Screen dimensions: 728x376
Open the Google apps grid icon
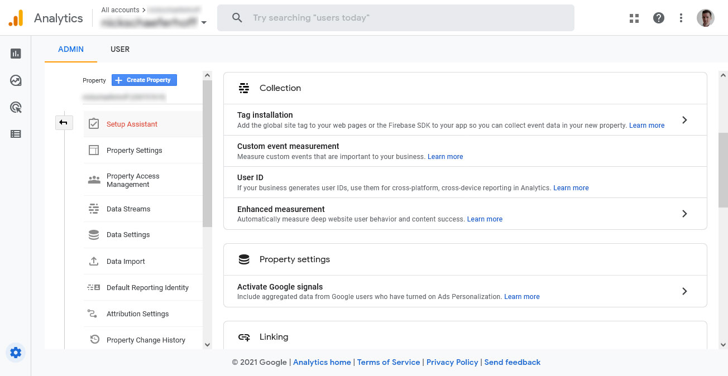click(x=634, y=18)
